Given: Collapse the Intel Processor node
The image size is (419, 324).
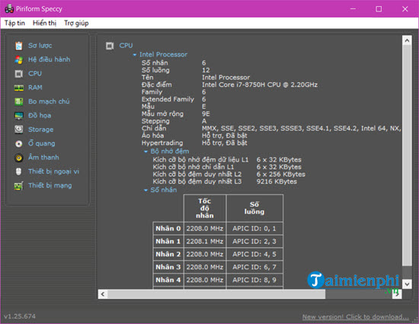Looking at the screenshot, I should click(135, 55).
